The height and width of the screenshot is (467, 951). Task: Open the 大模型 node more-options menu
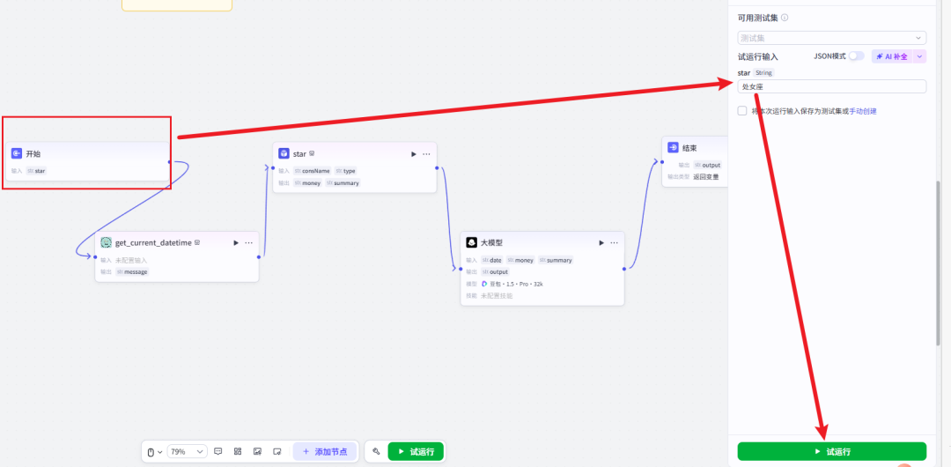[614, 243]
